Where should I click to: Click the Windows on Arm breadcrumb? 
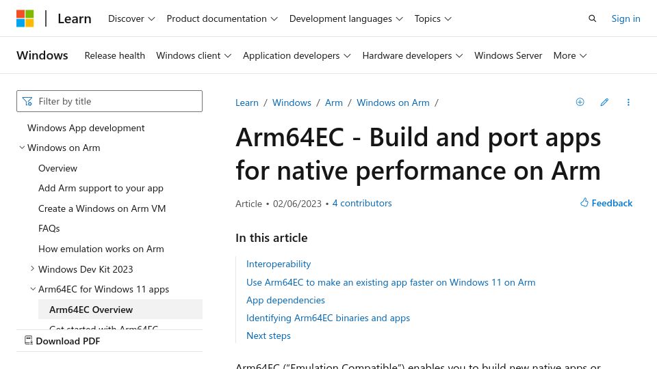pos(393,102)
